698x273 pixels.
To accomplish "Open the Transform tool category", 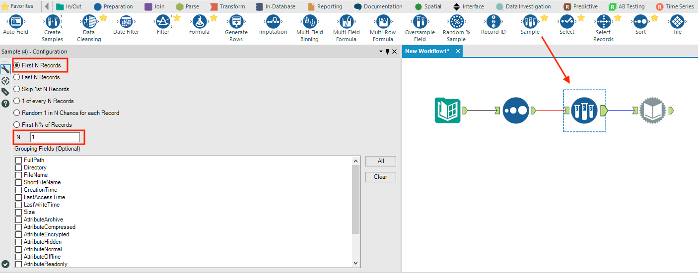I will coord(227,6).
